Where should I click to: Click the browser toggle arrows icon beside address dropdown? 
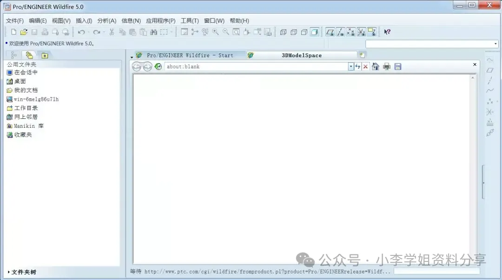pos(357,66)
